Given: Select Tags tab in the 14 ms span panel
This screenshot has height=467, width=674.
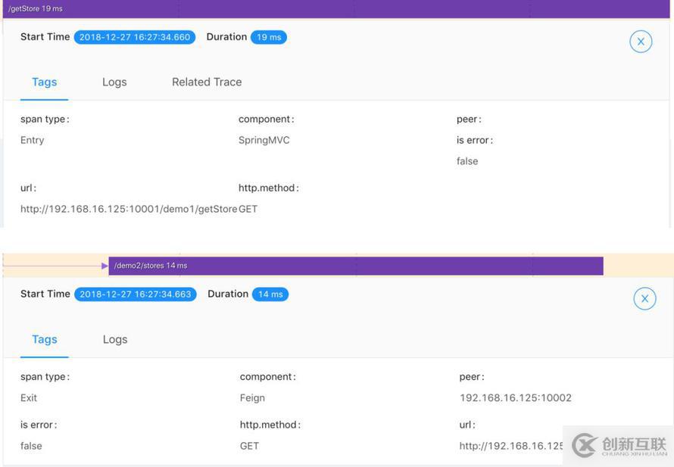Looking at the screenshot, I should coord(44,339).
